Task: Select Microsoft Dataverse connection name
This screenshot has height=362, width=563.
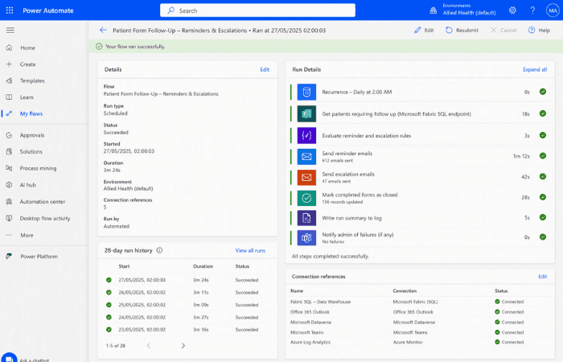Action: [x=311, y=323]
